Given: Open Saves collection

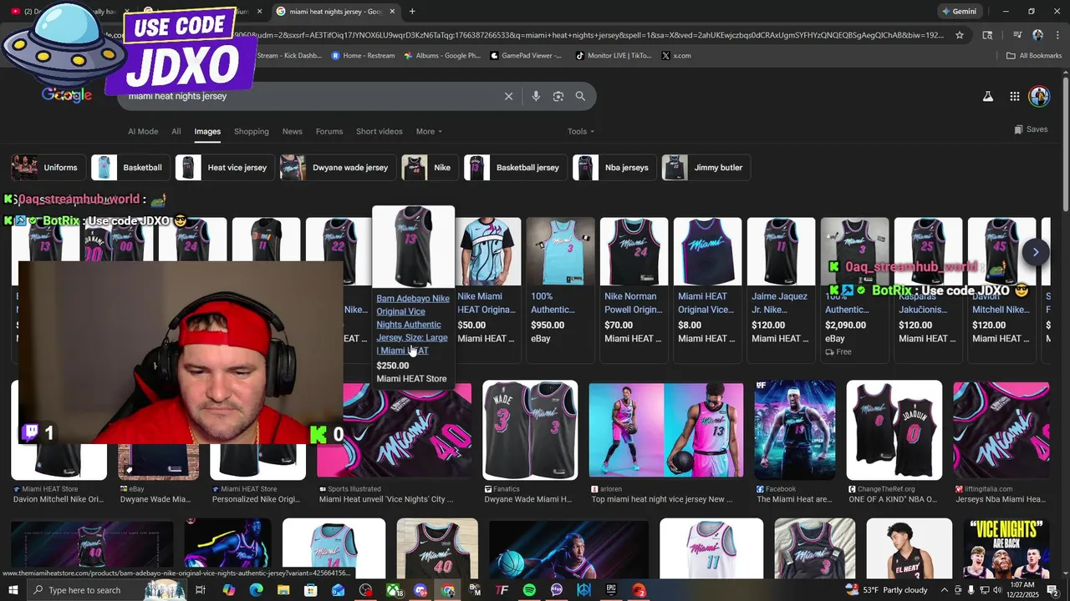Looking at the screenshot, I should coord(1031,129).
